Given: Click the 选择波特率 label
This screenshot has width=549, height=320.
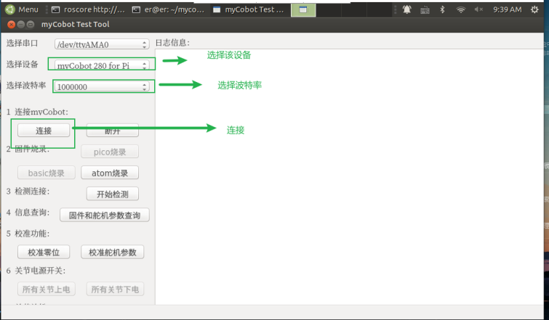Looking at the screenshot, I should coord(26,85).
